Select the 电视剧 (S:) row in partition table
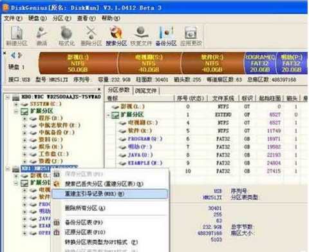Image resolution: width=309 pixels, height=252 pixels. click(x=206, y=122)
